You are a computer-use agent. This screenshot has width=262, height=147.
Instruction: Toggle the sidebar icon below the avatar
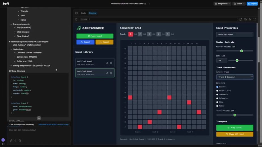tap(3, 144)
